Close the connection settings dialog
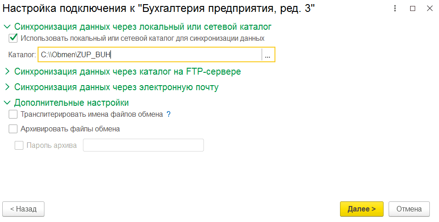Screen dimensions: 439x222 pyautogui.click(x=429, y=9)
